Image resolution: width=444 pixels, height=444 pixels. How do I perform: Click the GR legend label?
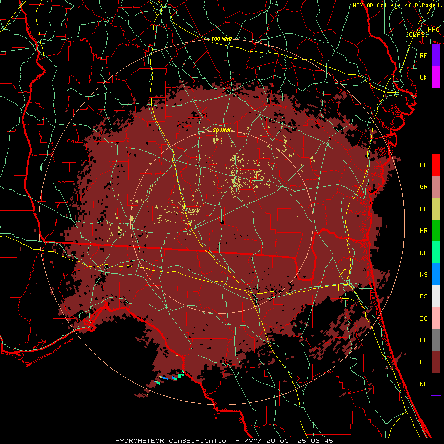pos(424,187)
